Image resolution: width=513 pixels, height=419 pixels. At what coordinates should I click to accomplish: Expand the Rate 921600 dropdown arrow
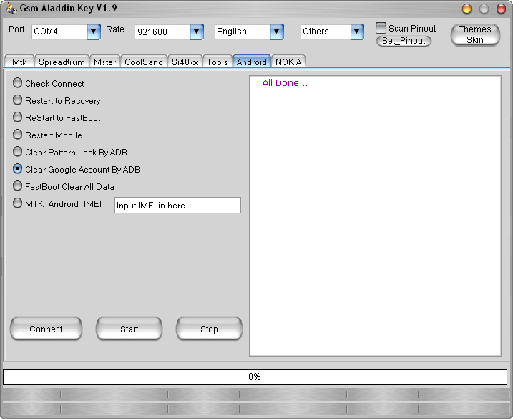pyautogui.click(x=197, y=32)
